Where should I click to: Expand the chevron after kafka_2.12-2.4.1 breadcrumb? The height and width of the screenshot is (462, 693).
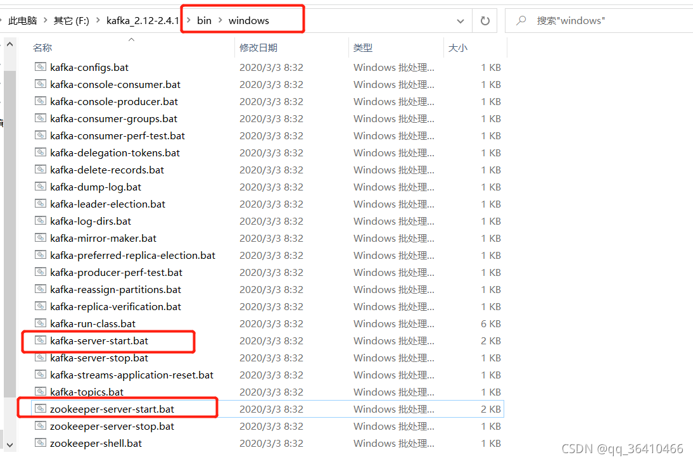(188, 20)
